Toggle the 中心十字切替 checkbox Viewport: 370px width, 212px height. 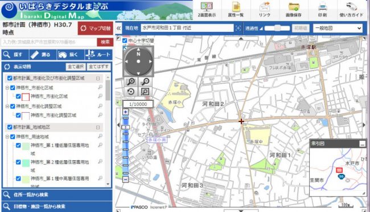[x=125, y=40]
